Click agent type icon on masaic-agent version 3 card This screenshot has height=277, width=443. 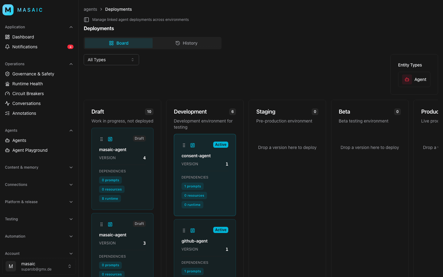click(x=110, y=224)
